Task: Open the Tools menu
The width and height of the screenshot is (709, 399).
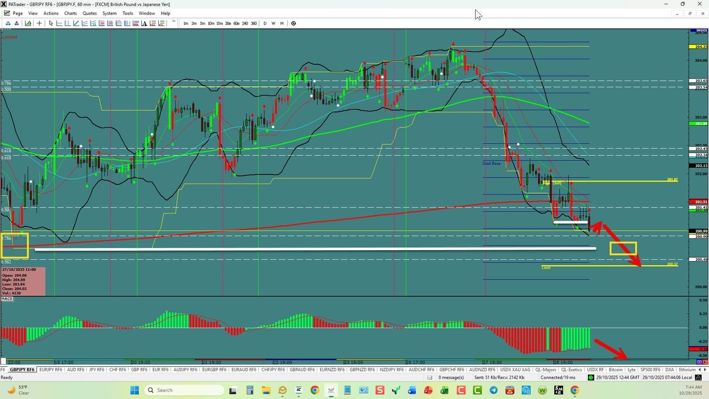Action: tap(128, 13)
